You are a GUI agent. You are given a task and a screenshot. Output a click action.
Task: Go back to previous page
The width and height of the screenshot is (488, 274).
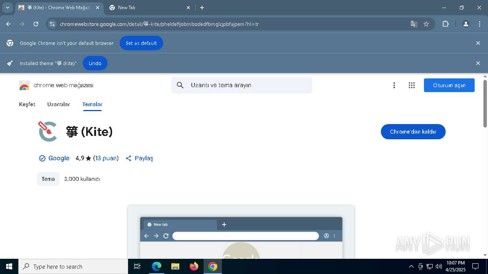pyautogui.click(x=8, y=24)
